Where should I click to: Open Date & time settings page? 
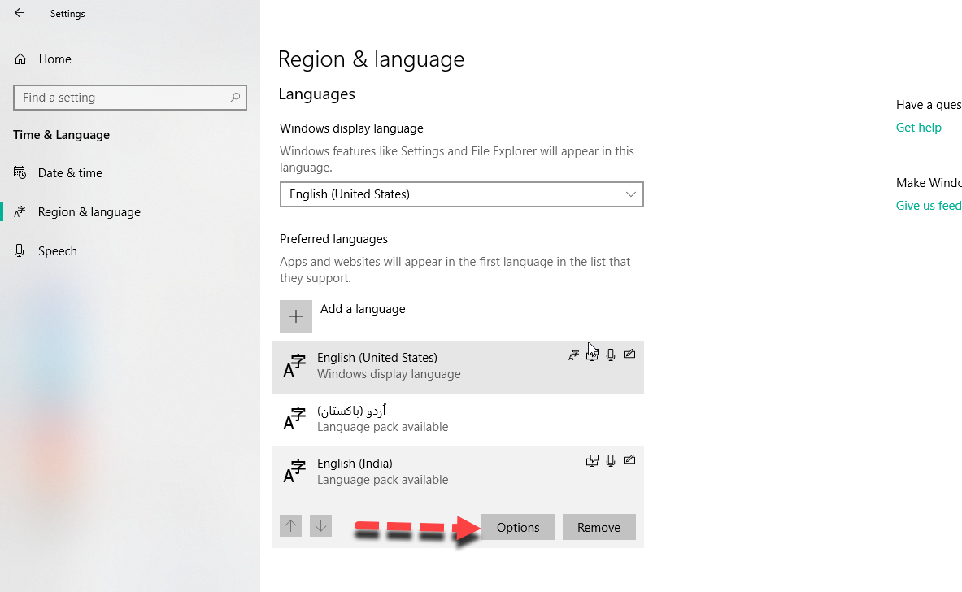(x=70, y=173)
